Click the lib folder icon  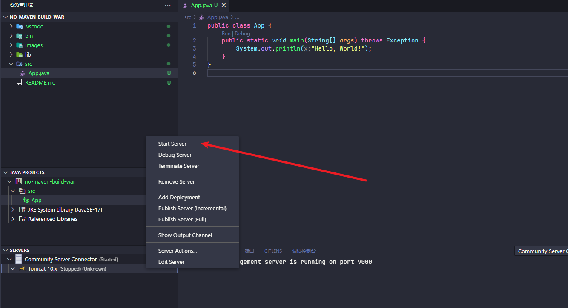[x=19, y=54]
